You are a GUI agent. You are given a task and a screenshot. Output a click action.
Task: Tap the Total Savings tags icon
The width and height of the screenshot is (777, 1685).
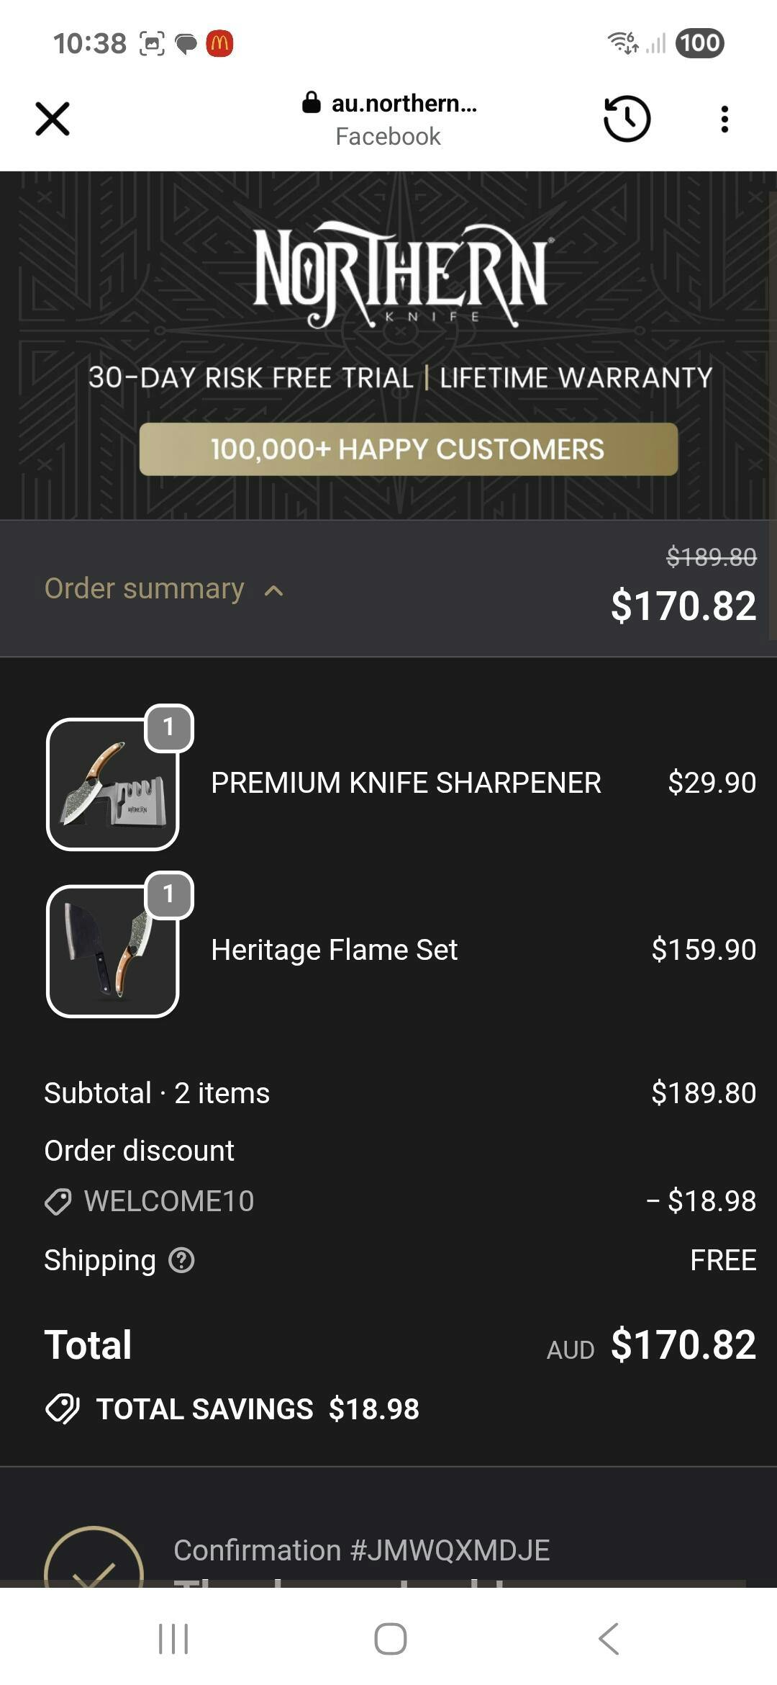63,1409
